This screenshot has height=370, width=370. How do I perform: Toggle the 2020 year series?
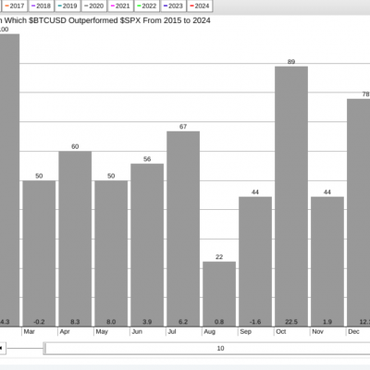click(93, 6)
